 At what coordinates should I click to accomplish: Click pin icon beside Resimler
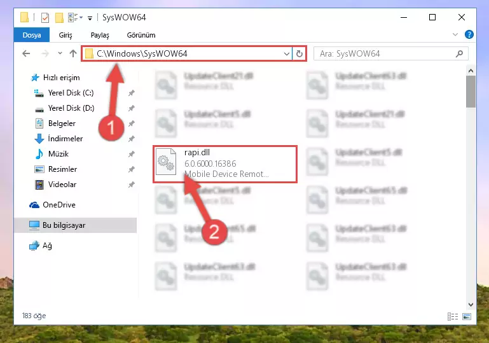point(131,169)
